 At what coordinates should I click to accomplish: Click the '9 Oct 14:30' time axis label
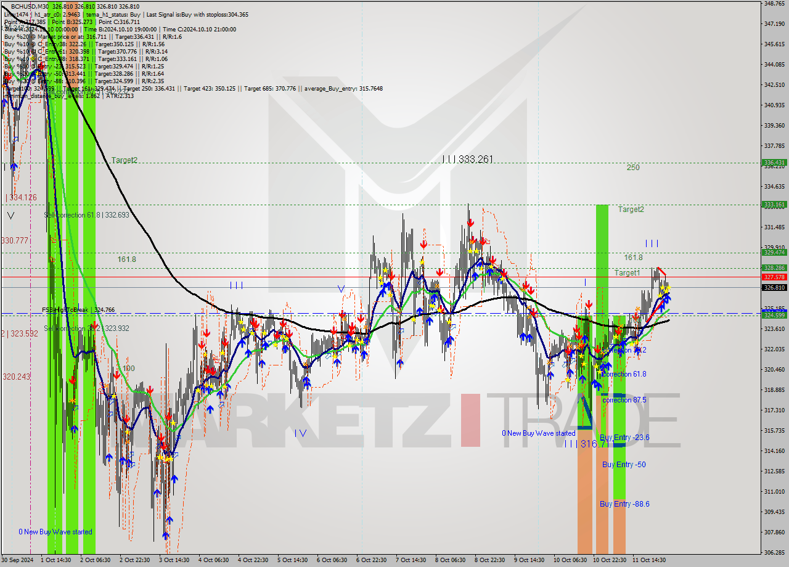point(529,560)
